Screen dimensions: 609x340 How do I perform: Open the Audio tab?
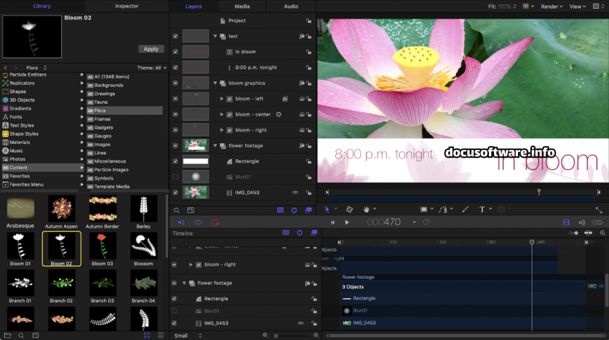click(291, 7)
